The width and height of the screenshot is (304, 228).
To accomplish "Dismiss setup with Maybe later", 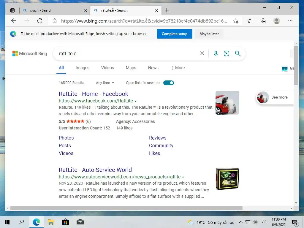I will pyautogui.click(x=209, y=34).
